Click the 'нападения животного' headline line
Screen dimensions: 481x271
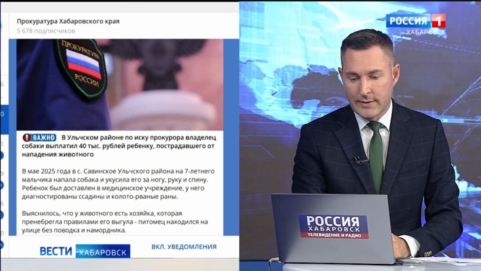point(58,154)
